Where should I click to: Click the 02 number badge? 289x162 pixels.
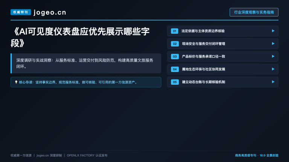coord(175,44)
